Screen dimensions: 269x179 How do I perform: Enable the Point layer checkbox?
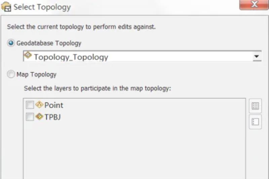click(30, 105)
